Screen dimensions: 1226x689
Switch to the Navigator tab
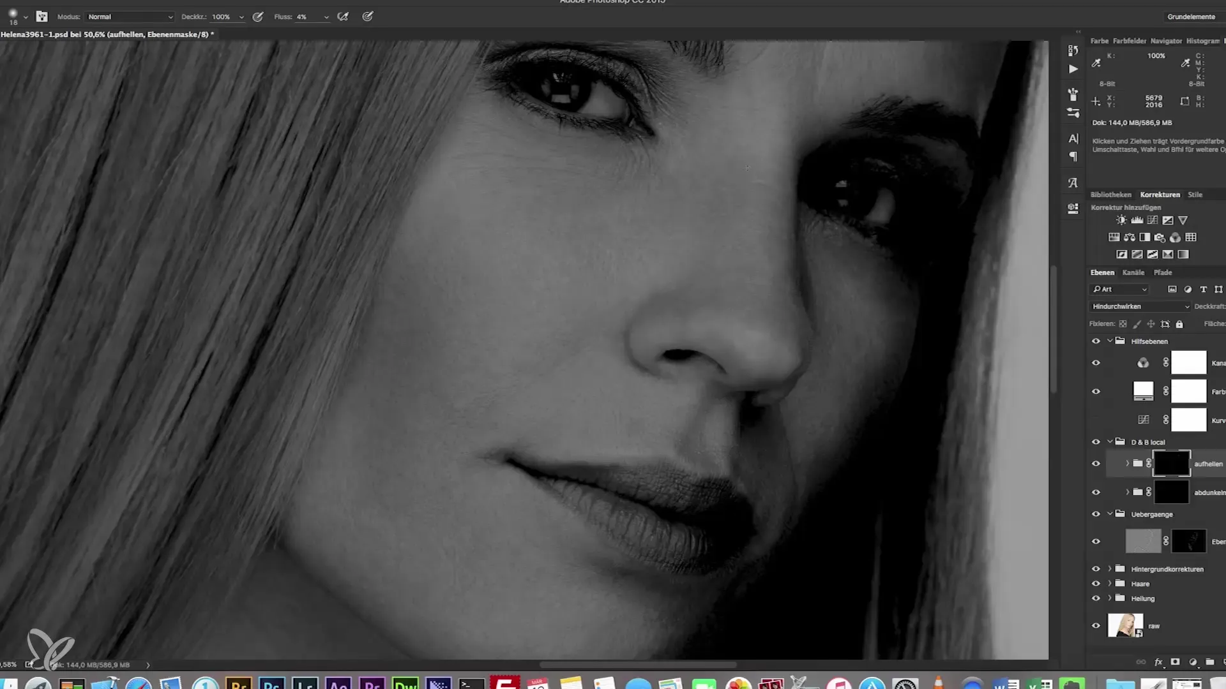tap(1167, 41)
